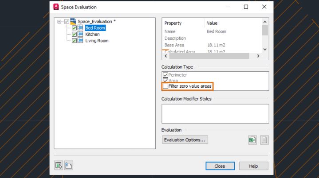Click the select objects icon at bottom left
319x178 pixels.
(59, 166)
